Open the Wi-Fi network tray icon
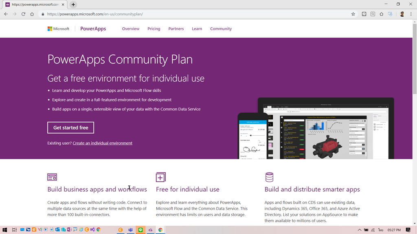The width and height of the screenshot is (417, 234). click(x=373, y=230)
